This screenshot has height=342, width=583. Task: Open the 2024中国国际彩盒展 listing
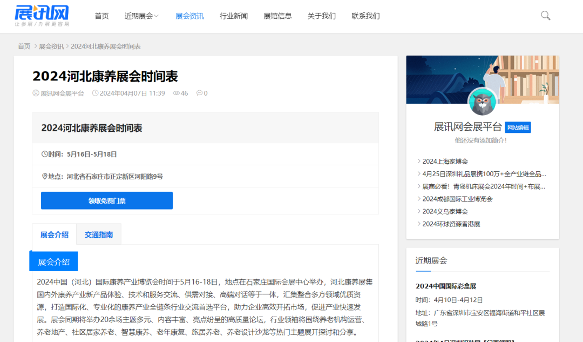[x=446, y=286]
